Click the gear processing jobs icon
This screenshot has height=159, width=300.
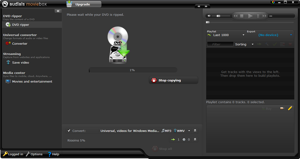184,139
